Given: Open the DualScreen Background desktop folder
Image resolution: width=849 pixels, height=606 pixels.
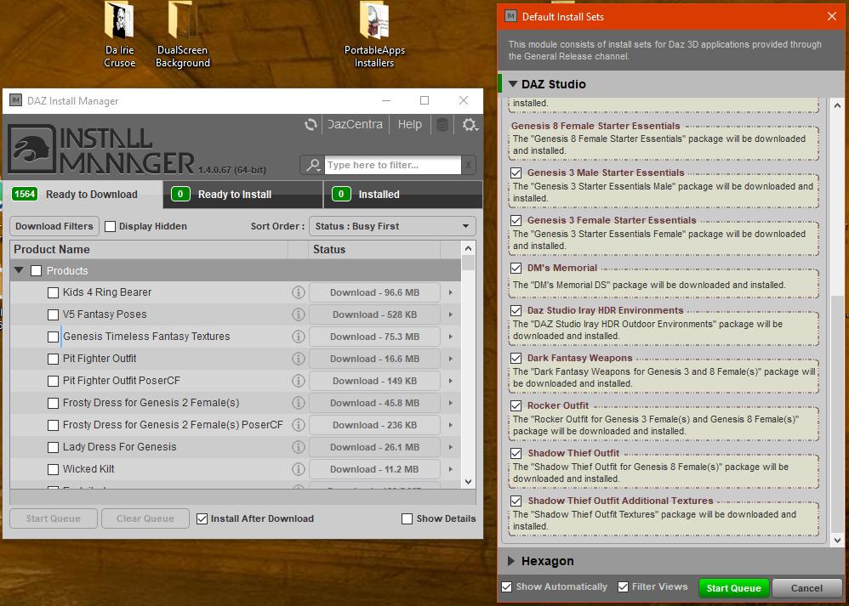Looking at the screenshot, I should point(182,34).
